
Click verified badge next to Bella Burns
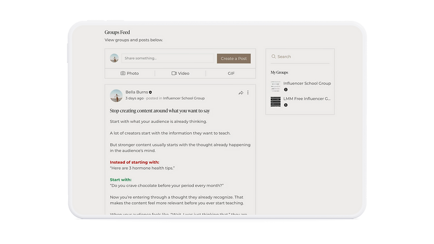coord(150,93)
